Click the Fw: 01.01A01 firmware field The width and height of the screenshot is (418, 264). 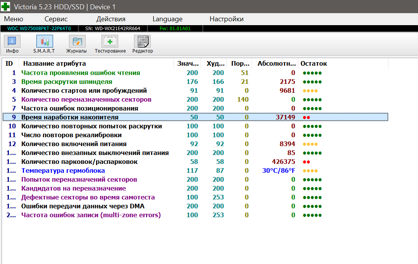coord(175,29)
